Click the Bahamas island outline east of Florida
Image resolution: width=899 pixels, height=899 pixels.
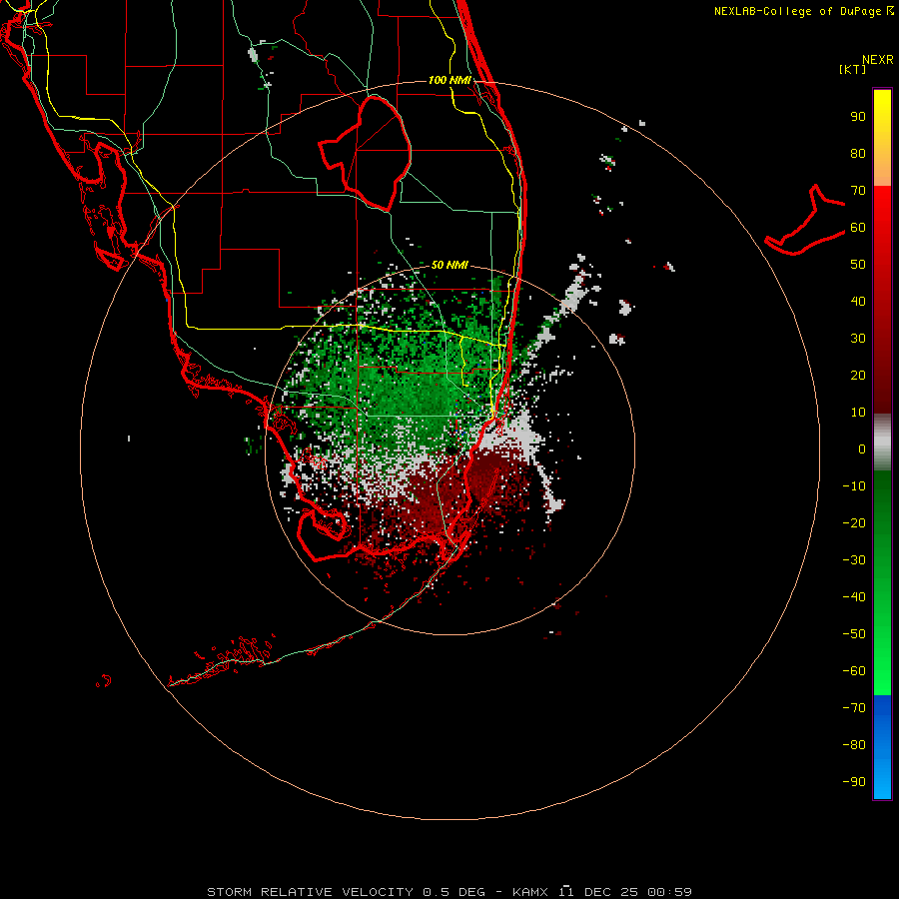[805, 221]
